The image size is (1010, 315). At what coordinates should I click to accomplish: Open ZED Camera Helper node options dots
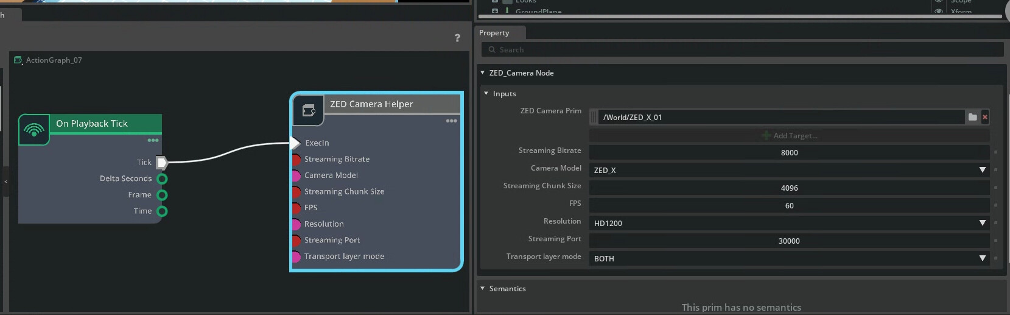coord(451,121)
